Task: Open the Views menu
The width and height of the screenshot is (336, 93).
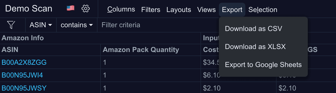Action: tap(207, 9)
